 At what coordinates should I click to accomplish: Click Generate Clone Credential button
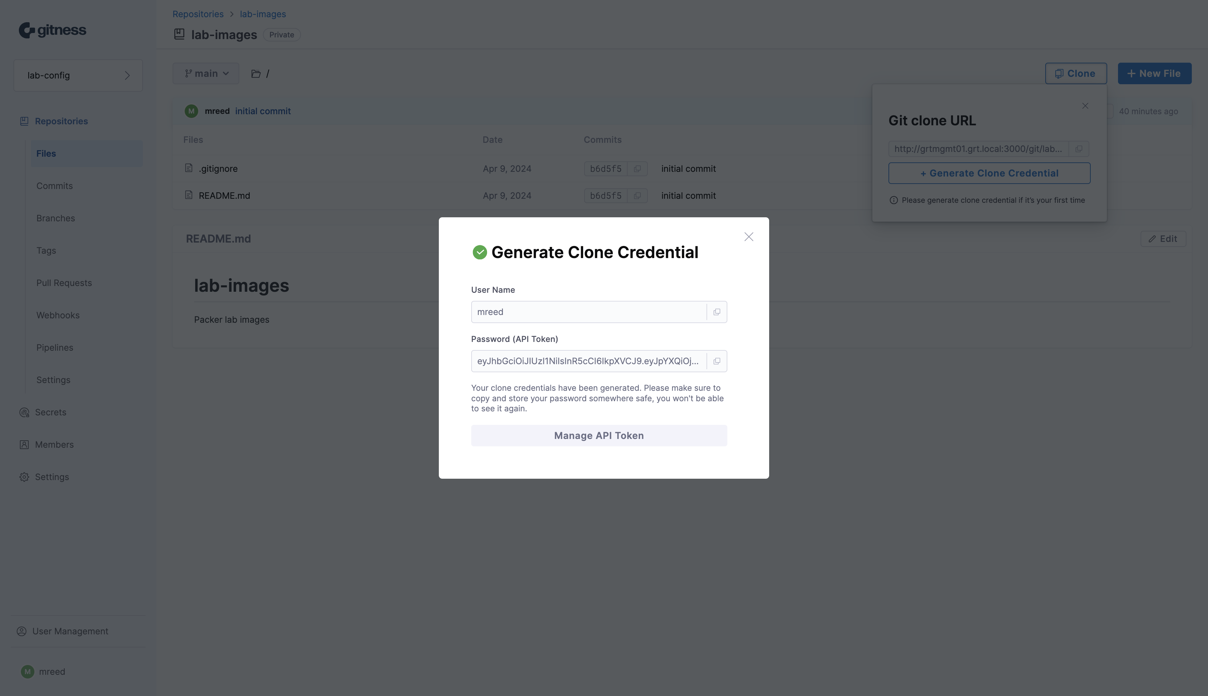pyautogui.click(x=989, y=173)
